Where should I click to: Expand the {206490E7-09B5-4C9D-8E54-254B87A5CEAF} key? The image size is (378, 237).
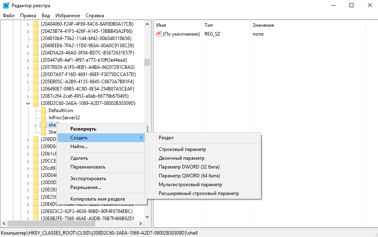[x=28, y=89]
